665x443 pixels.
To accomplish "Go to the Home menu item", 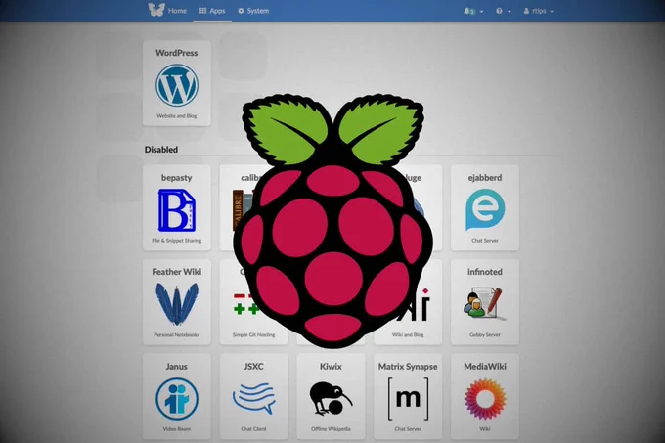I will click(177, 11).
